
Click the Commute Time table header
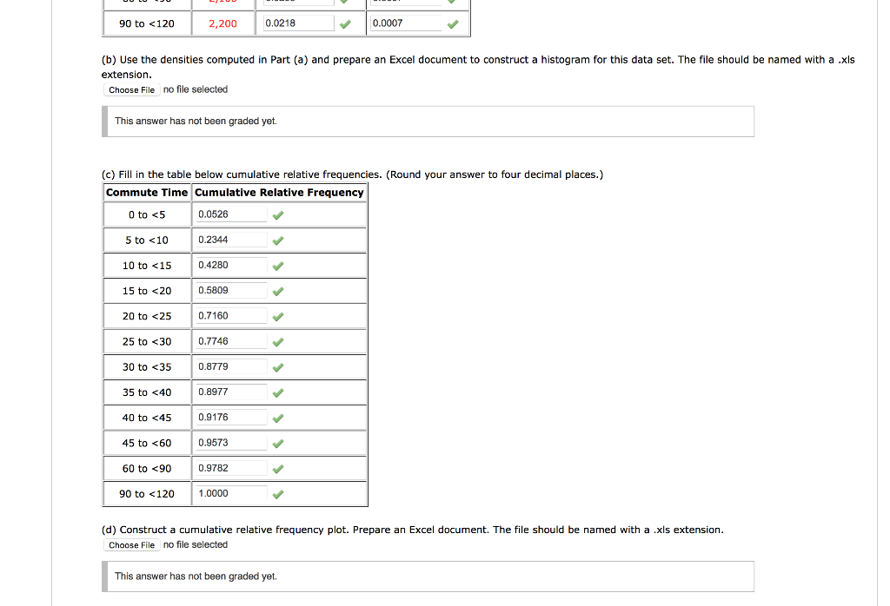click(x=146, y=192)
